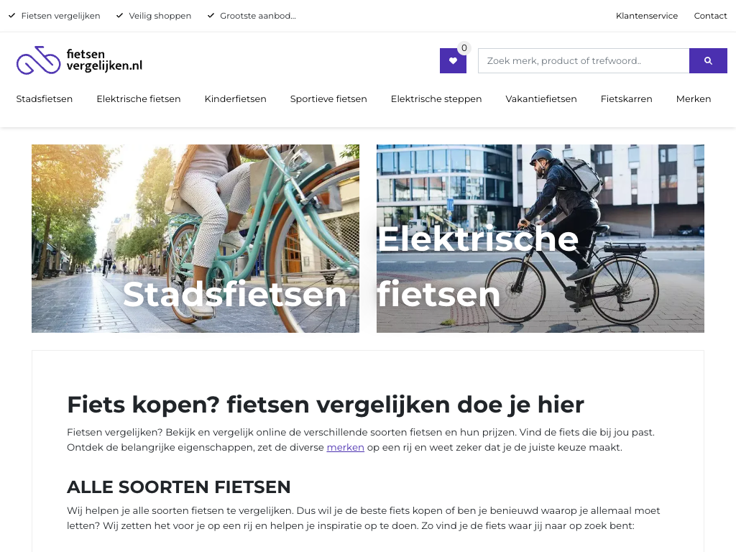Open the Fietskarren category
The width and height of the screenshot is (736, 552).
coord(626,99)
